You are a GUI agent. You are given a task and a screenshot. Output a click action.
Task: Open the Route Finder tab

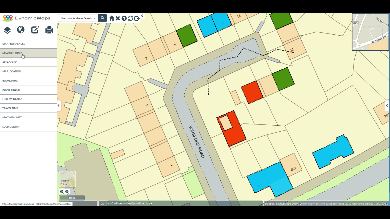(x=28, y=90)
